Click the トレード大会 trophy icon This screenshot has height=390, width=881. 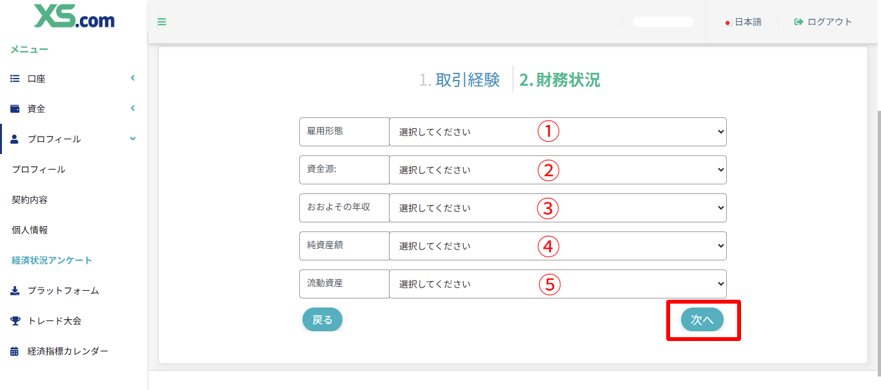pos(14,320)
